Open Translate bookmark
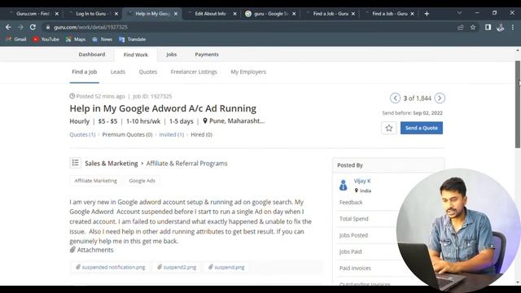Viewport: 521px width, 293px height. 132,39
